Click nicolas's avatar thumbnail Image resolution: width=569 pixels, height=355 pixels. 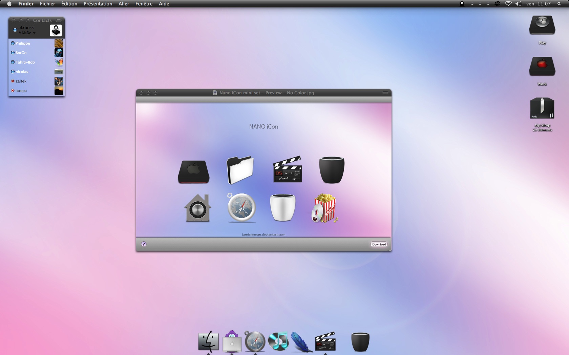pos(59,72)
